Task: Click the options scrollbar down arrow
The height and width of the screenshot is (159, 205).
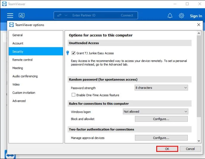Action: pyautogui.click(x=199, y=141)
